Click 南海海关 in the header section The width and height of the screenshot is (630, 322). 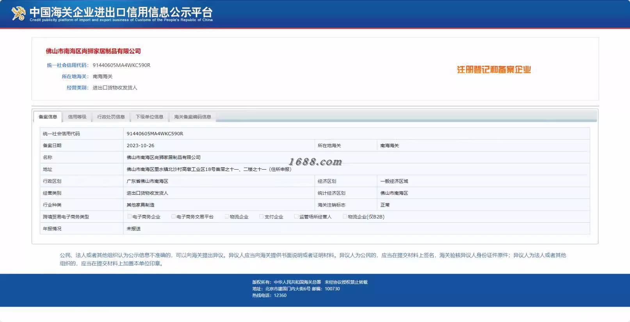(x=102, y=77)
